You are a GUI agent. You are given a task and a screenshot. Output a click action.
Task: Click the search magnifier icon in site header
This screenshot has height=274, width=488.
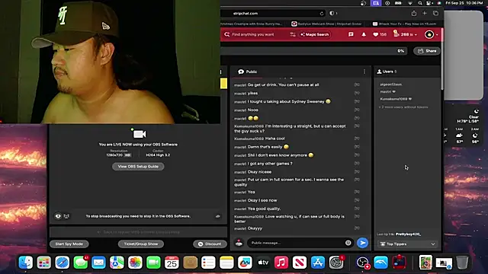(227, 34)
